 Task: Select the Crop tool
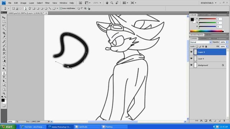(4, 33)
